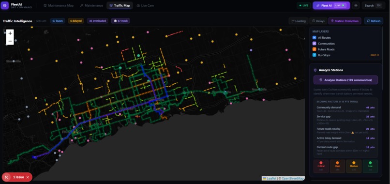Screen dimensions: 390x184
Task: Select the Low priority swatch
Action: (370, 166)
